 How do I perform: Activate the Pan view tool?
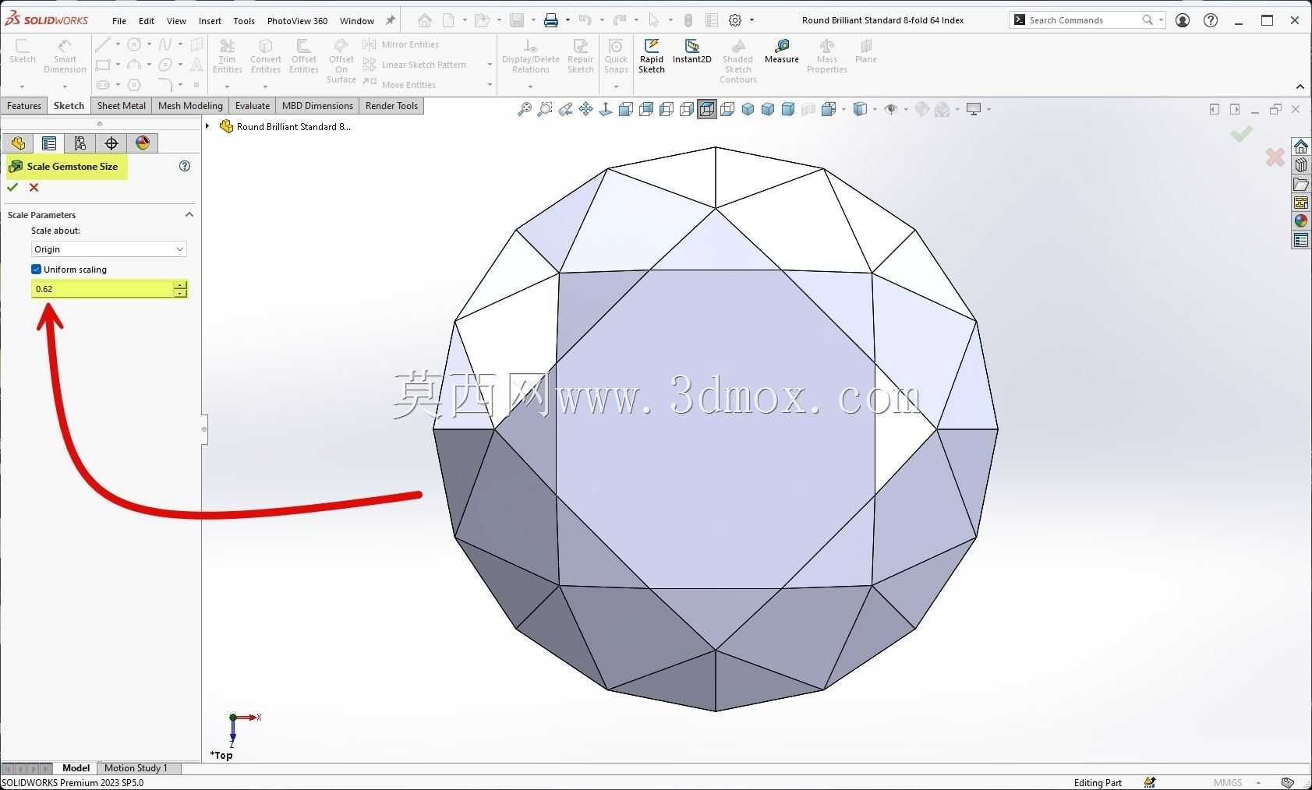585,109
